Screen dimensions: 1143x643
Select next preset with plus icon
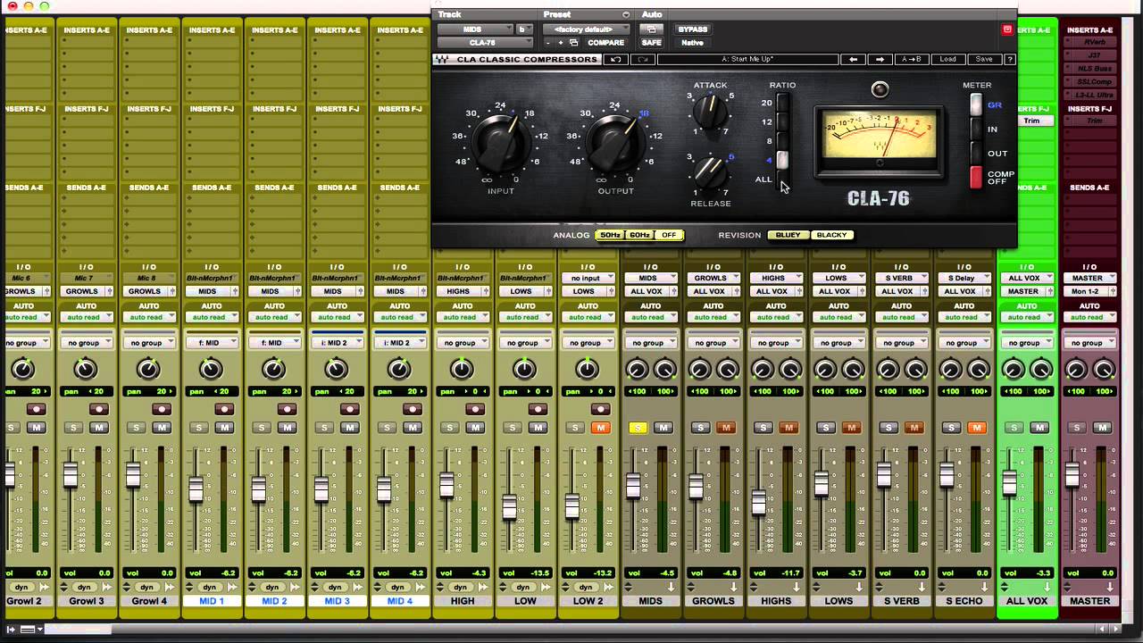tap(561, 43)
